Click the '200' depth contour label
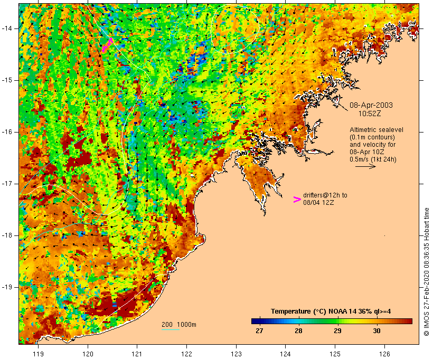 click(167, 325)
